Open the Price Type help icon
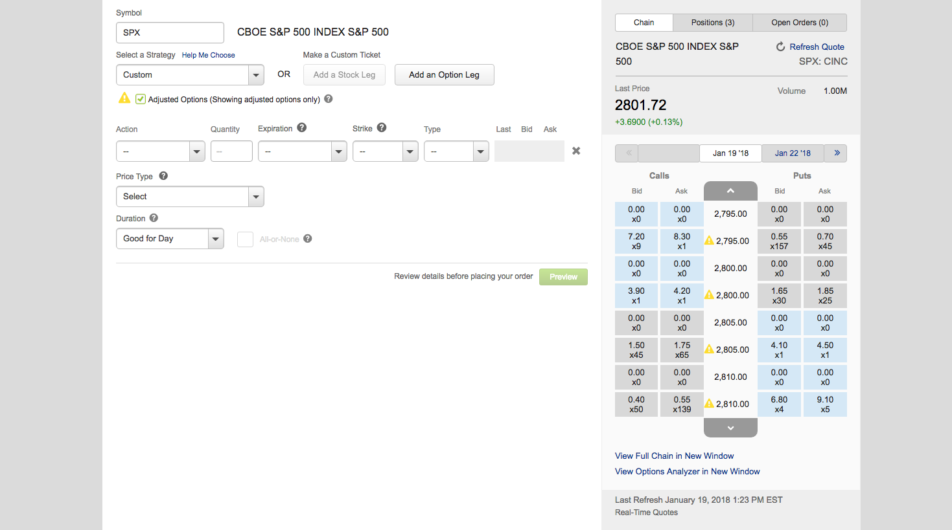Viewport: 952px width, 530px height. coord(163,176)
